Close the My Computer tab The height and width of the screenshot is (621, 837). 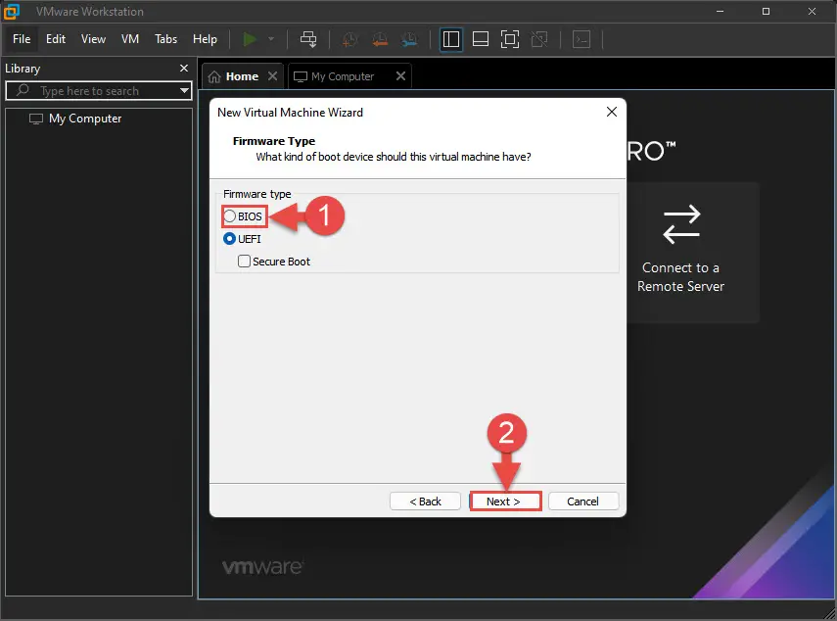coord(401,76)
